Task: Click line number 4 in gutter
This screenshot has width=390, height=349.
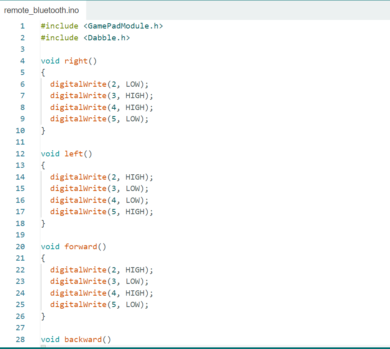Action: click(22, 61)
